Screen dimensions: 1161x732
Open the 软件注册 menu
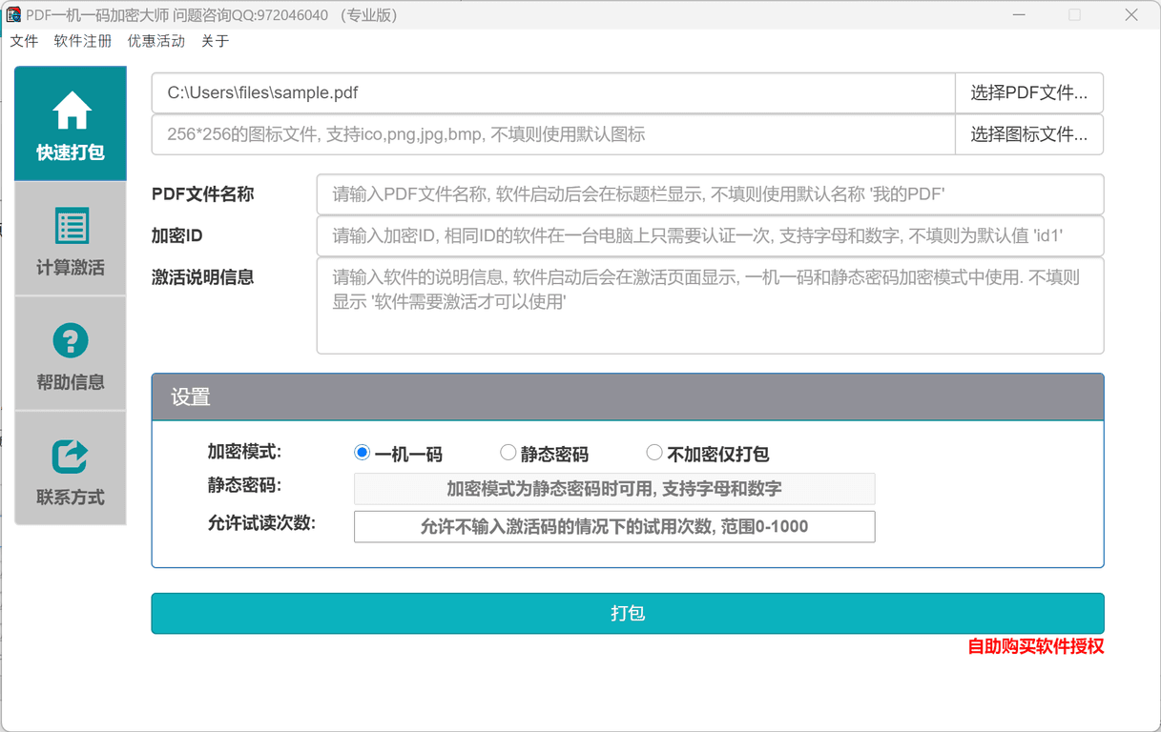tap(82, 41)
